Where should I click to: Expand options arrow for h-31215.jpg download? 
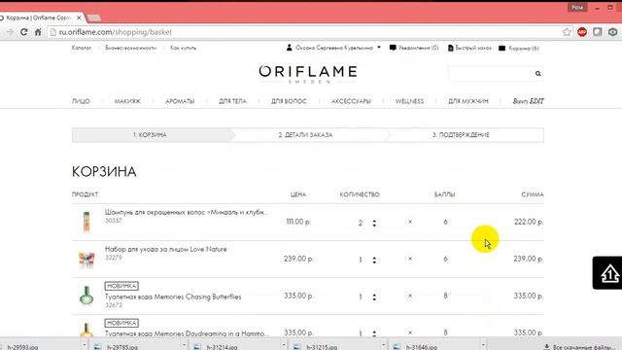(383, 345)
